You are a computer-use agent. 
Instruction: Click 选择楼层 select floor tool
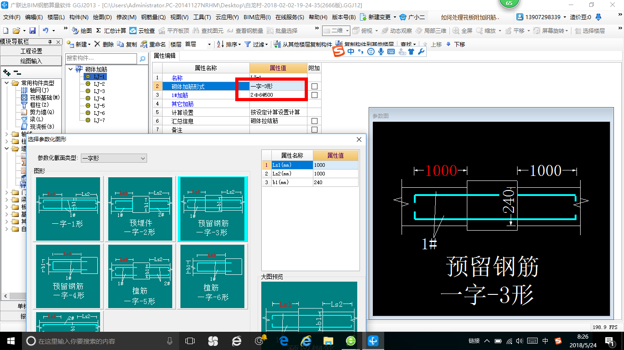[590, 31]
